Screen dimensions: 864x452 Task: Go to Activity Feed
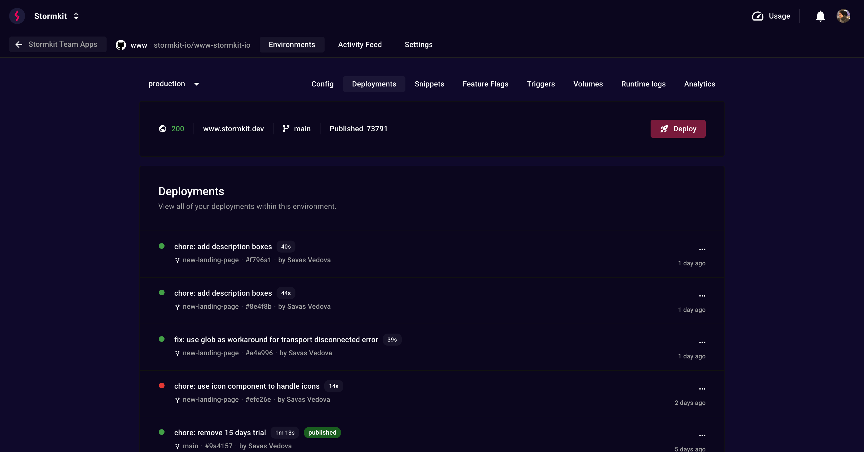[x=359, y=45]
